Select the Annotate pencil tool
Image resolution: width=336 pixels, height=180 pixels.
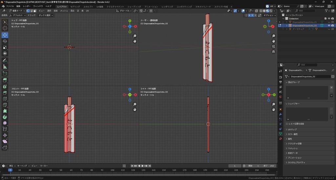click(5, 61)
